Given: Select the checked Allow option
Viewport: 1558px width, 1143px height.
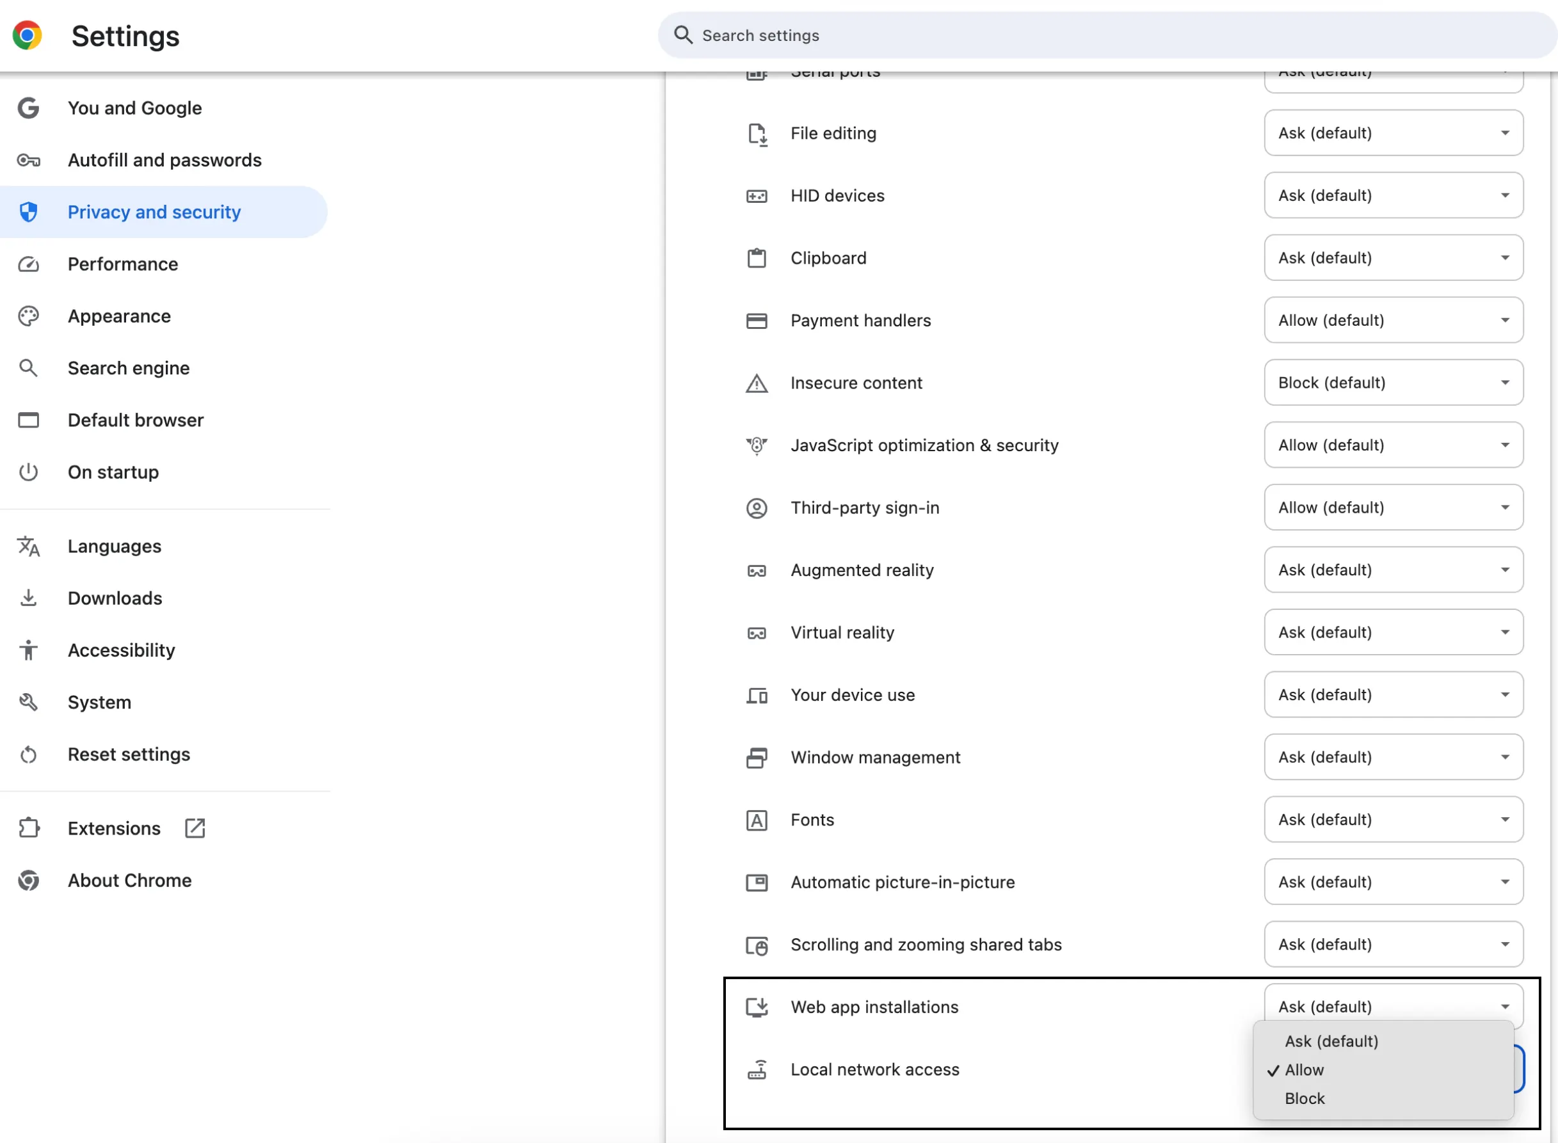Looking at the screenshot, I should coord(1304,1070).
